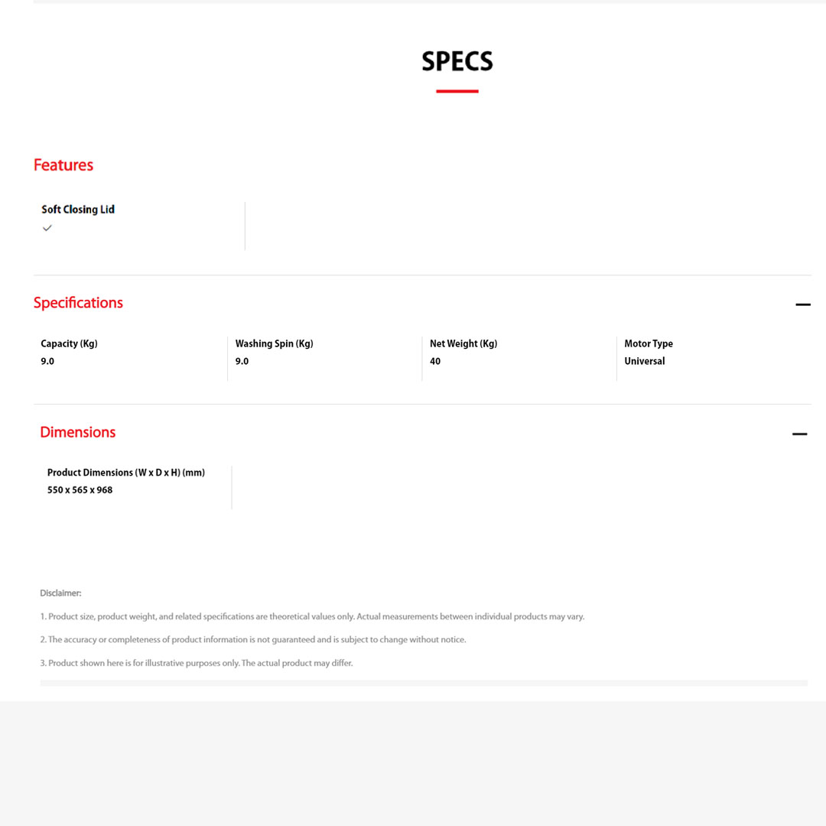
Task: Click the Features section heading
Action: tap(63, 165)
